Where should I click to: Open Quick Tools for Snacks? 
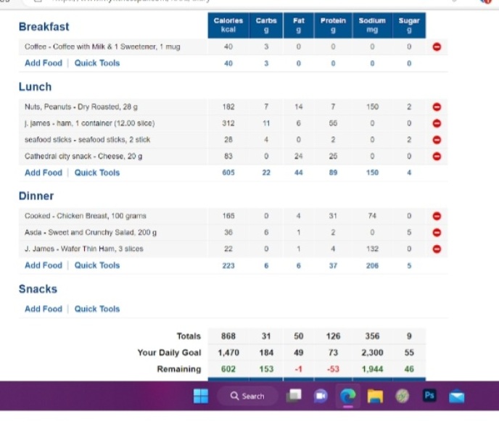97,309
